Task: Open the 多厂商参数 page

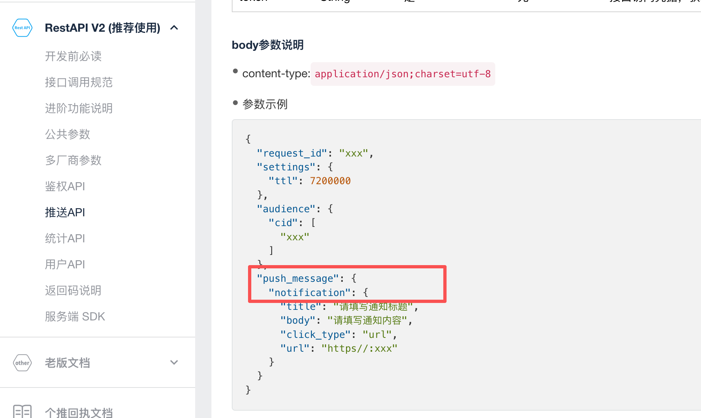Action: (x=73, y=160)
